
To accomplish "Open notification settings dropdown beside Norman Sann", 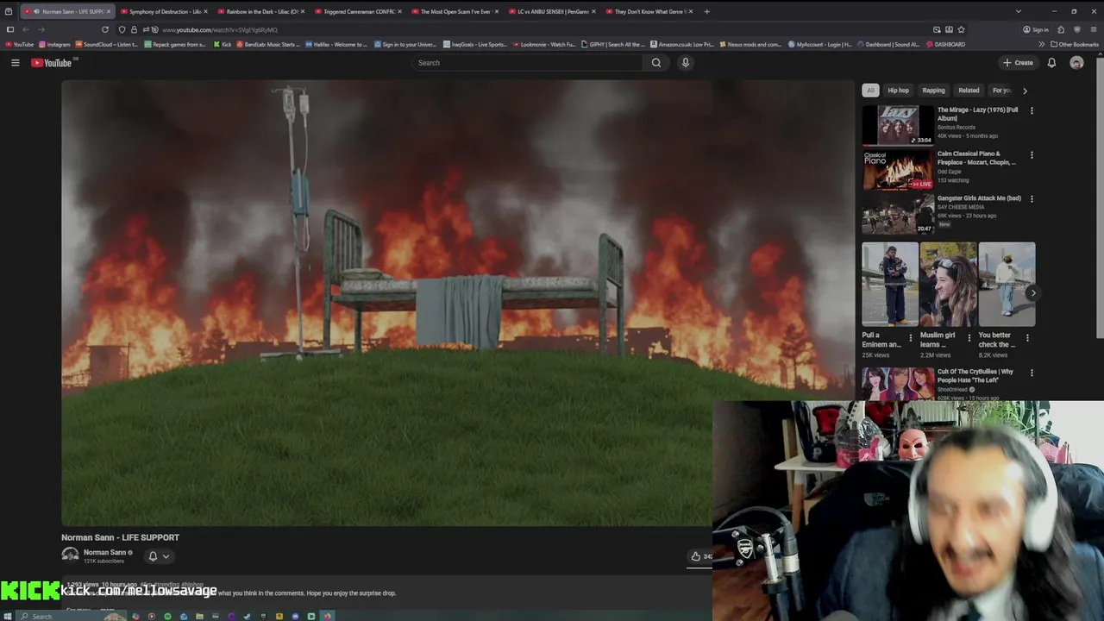I will [x=159, y=556].
